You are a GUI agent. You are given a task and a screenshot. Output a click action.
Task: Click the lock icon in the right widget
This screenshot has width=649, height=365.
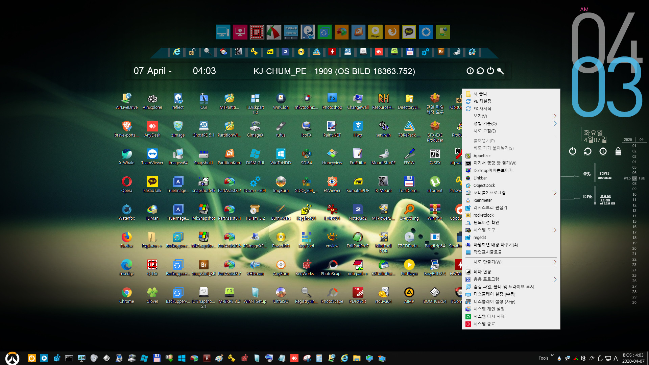(x=618, y=151)
